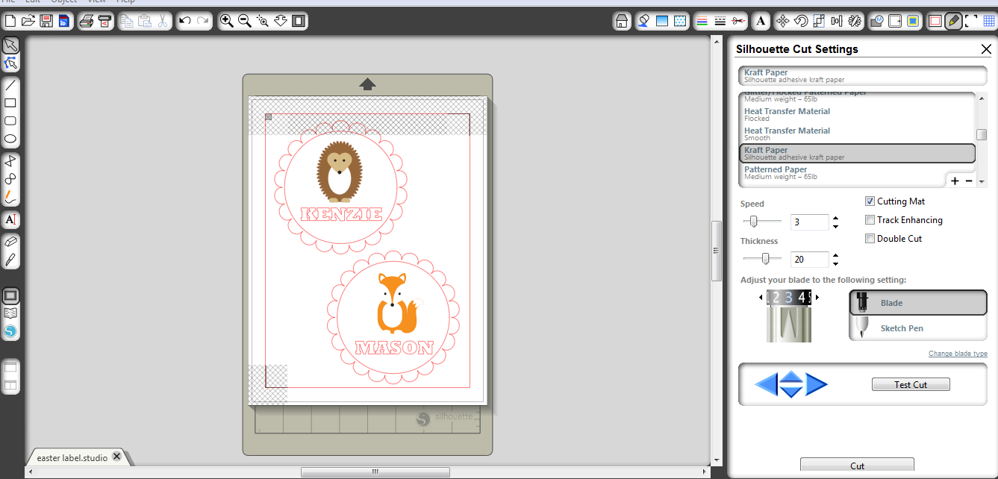Open the Silhouette online store icon
The width and height of the screenshot is (998, 479).
click(10, 331)
